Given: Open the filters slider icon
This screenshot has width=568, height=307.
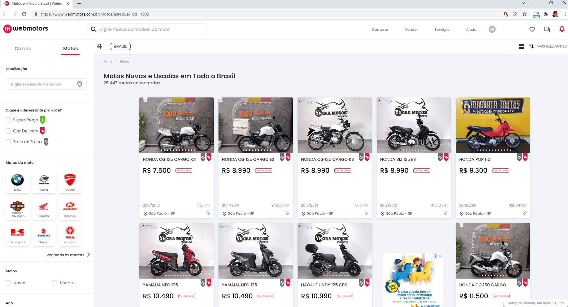Looking at the screenshot, I should (x=99, y=46).
